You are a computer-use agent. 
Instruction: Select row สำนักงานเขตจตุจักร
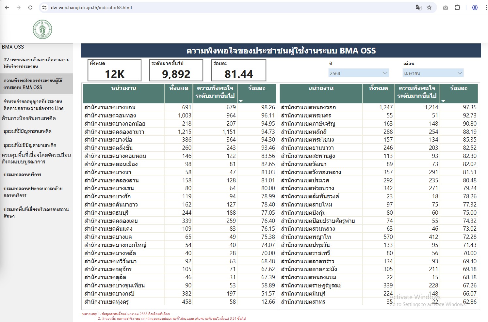pos(180,269)
